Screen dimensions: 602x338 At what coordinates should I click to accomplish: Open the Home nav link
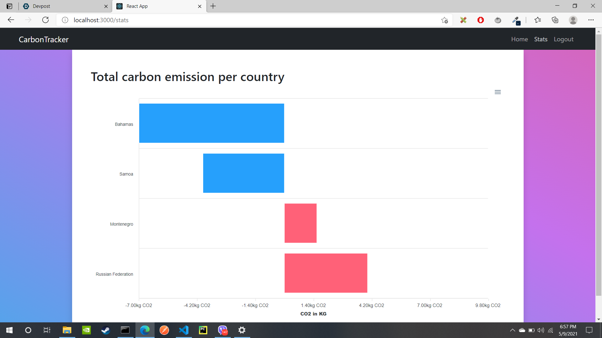tap(519, 39)
